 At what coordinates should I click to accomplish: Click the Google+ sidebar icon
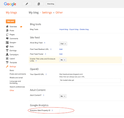point(7,42)
